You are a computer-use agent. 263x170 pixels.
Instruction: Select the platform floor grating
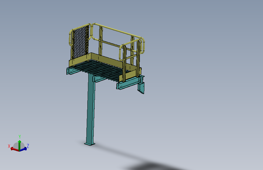coord(100,70)
